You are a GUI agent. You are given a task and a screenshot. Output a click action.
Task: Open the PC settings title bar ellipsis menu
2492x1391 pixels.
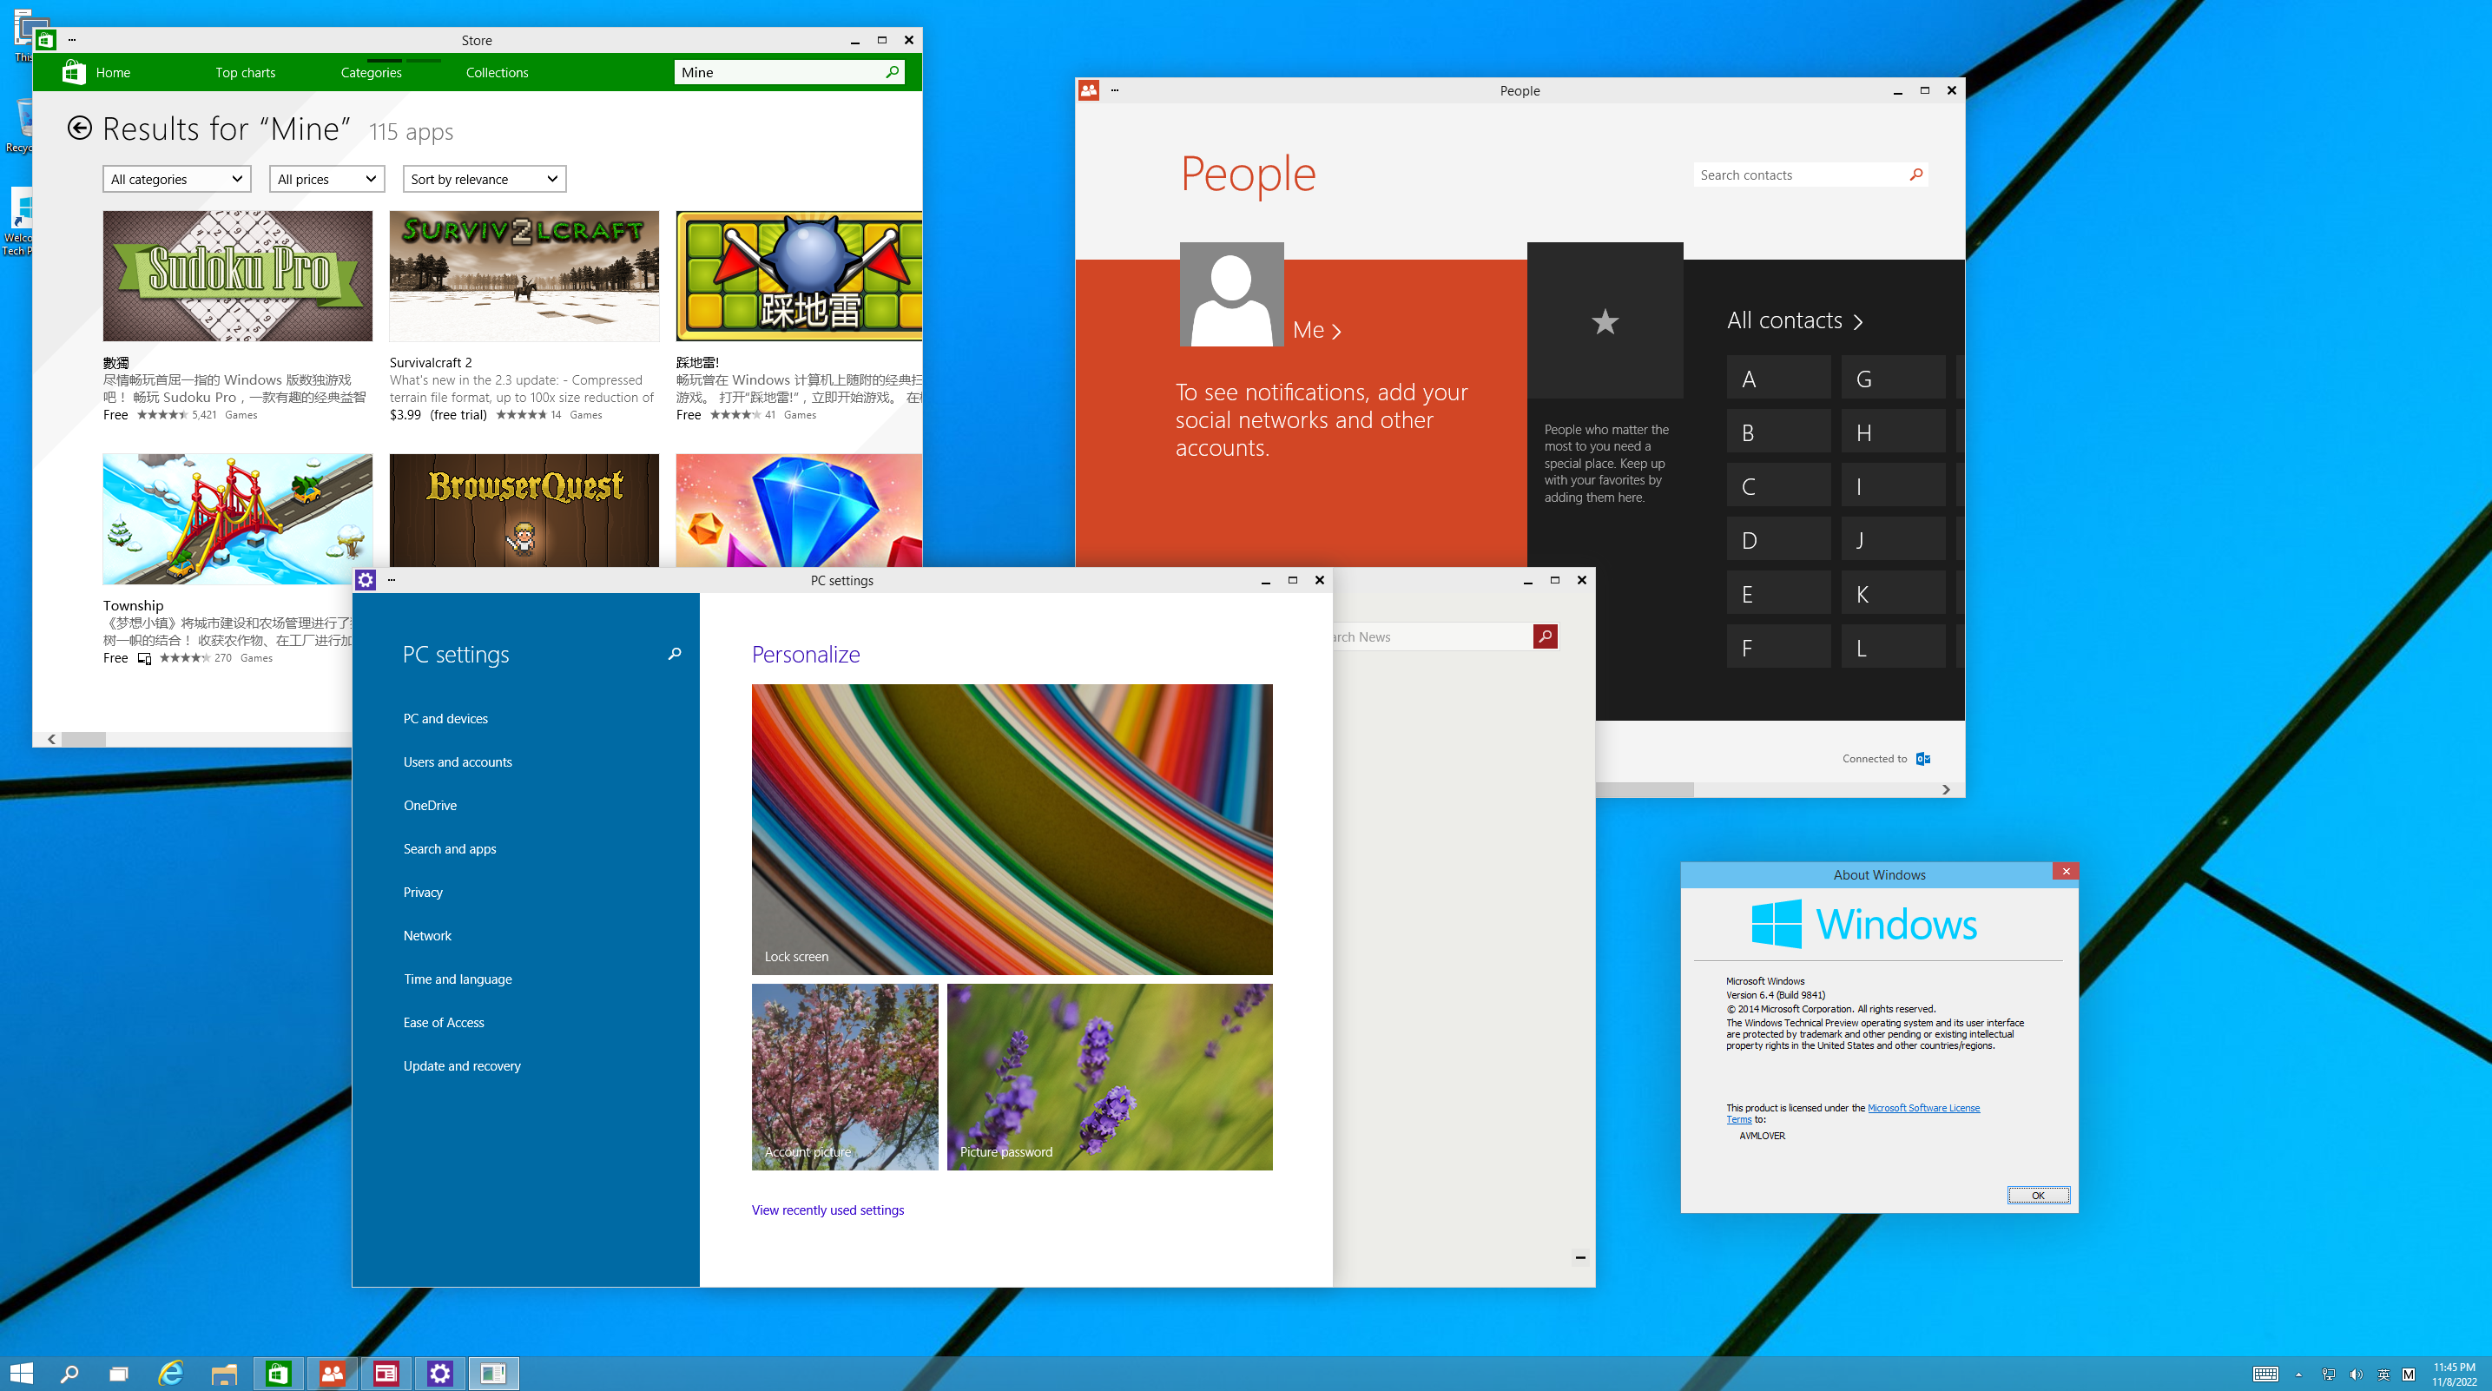pyautogui.click(x=391, y=579)
